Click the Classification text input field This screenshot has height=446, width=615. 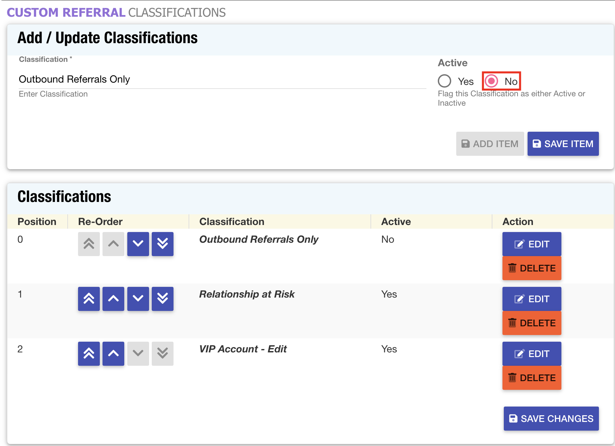tap(222, 80)
